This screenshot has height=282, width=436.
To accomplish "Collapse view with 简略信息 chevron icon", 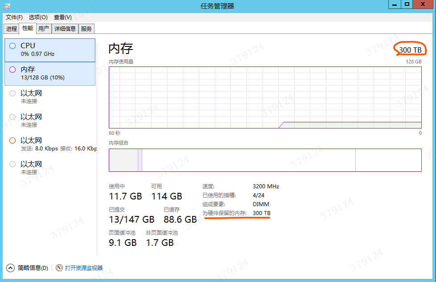I will click(10, 268).
